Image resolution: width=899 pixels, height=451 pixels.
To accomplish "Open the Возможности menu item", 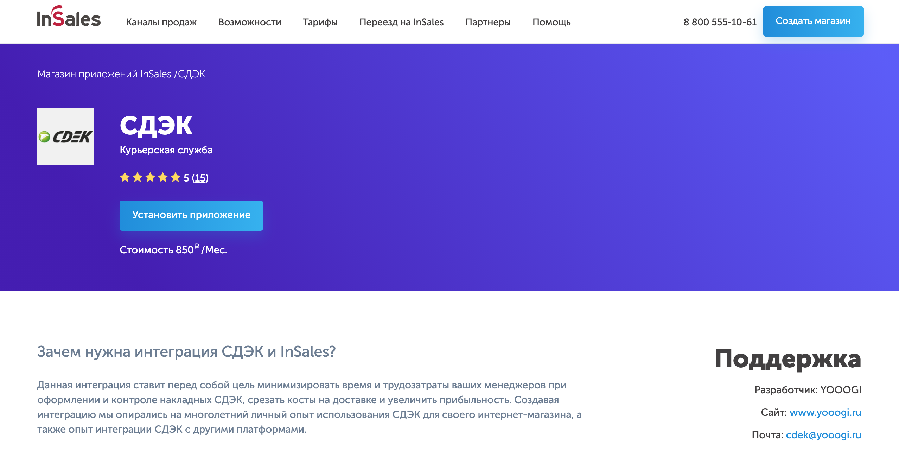I will [x=250, y=22].
